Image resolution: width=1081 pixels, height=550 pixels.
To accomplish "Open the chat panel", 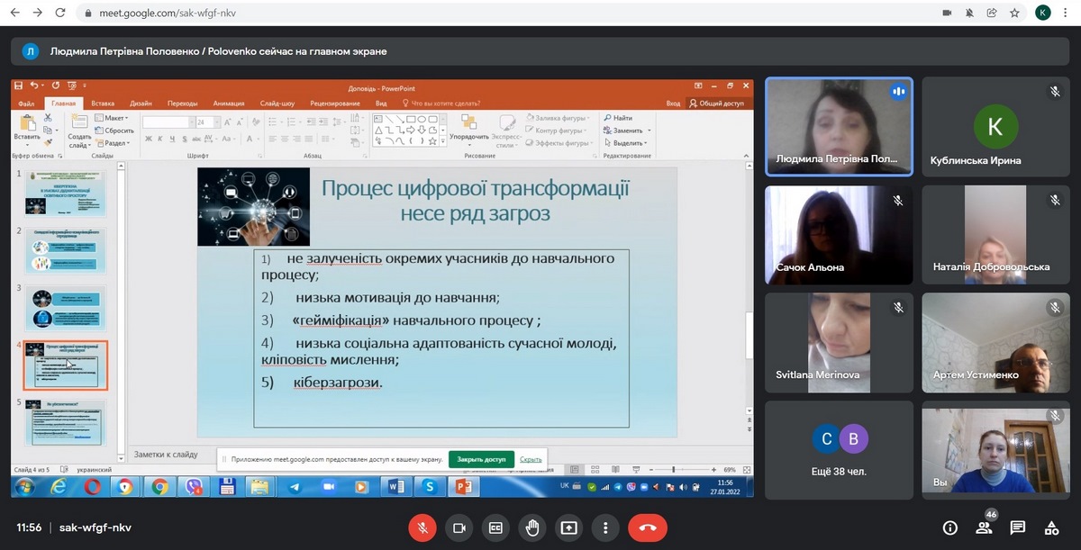I will point(1018,527).
